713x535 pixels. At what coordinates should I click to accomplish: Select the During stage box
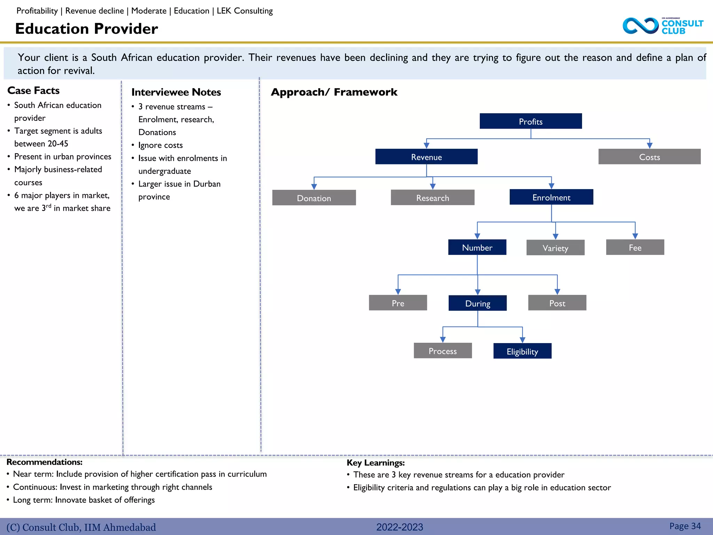tap(477, 303)
